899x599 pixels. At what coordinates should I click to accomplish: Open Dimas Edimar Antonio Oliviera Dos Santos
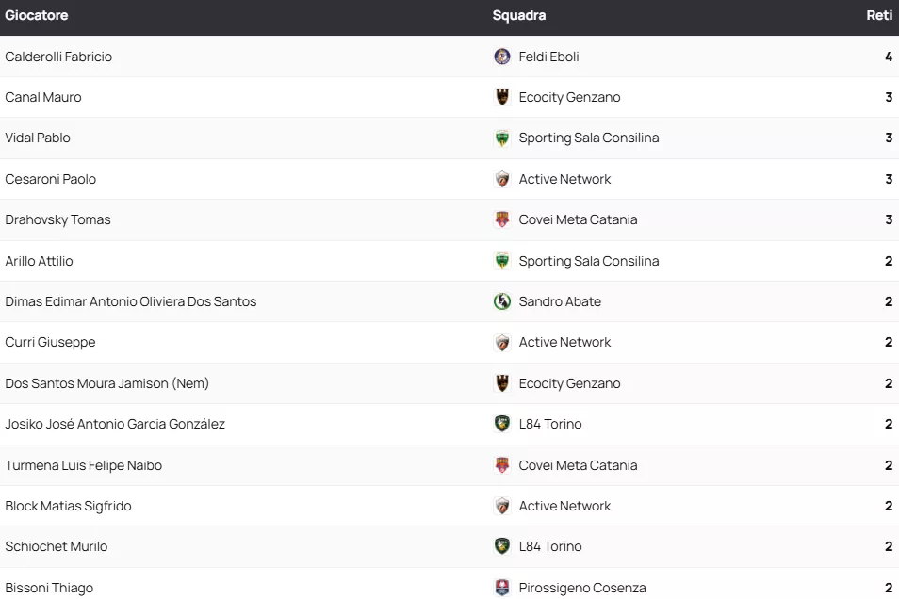pyautogui.click(x=131, y=301)
